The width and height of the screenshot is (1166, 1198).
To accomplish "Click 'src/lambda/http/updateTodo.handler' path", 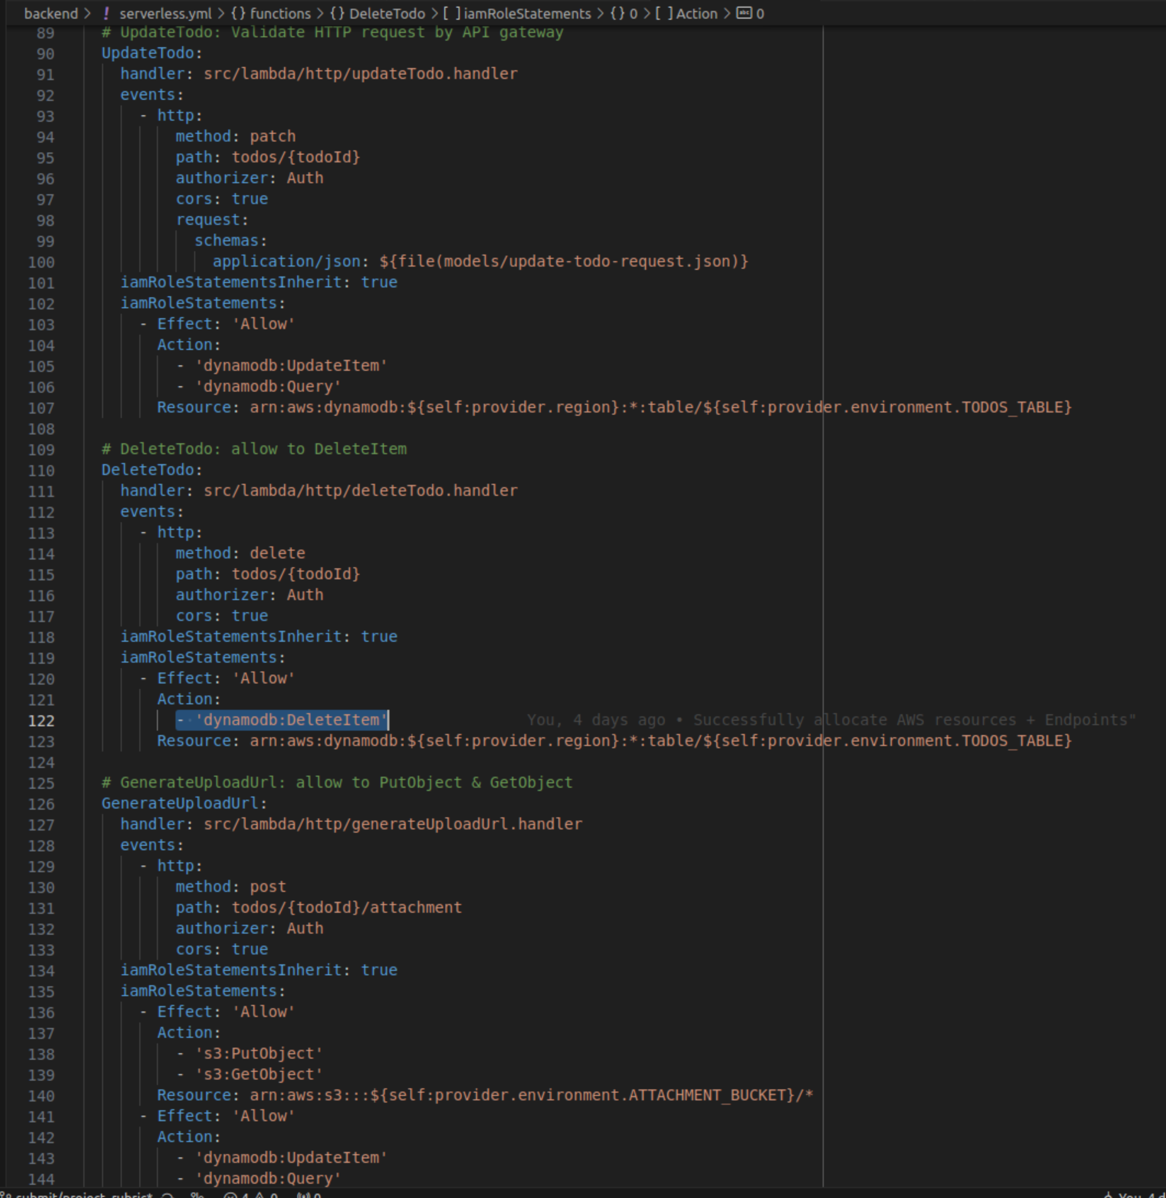I will tap(361, 74).
